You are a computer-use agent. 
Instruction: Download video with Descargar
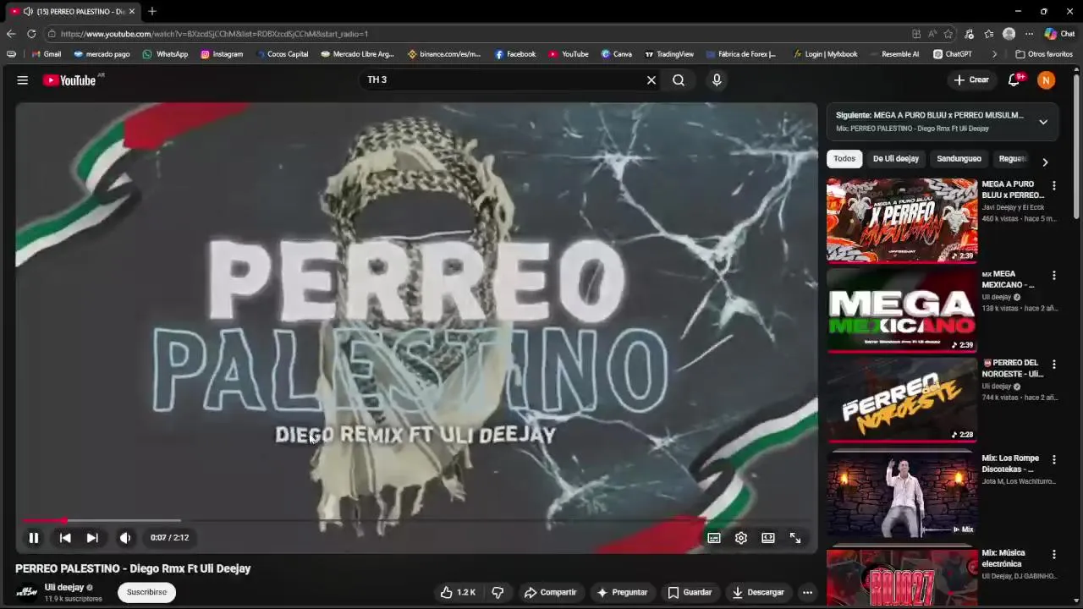[x=758, y=592]
